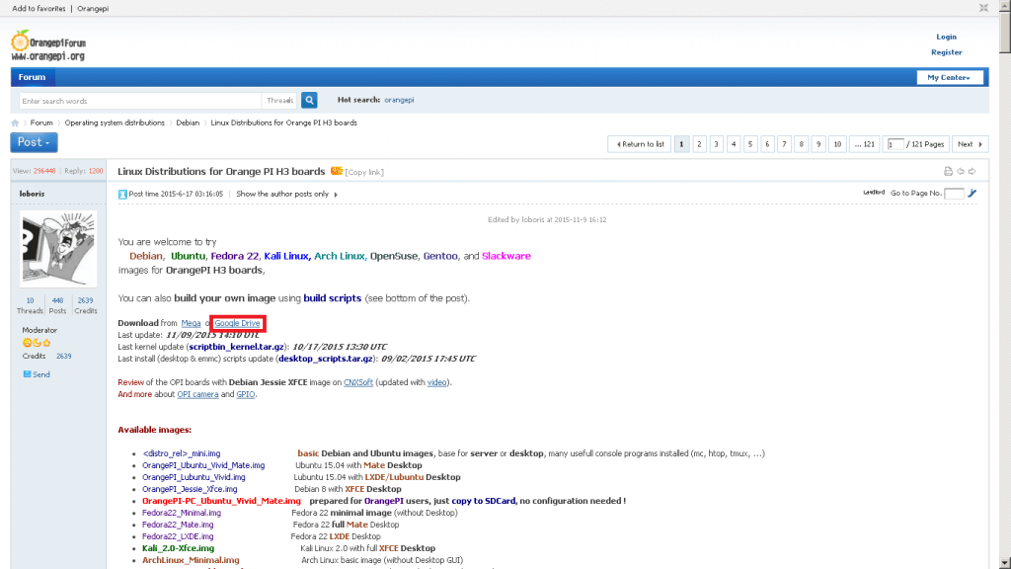Open the Threads search type dropdown

279,100
